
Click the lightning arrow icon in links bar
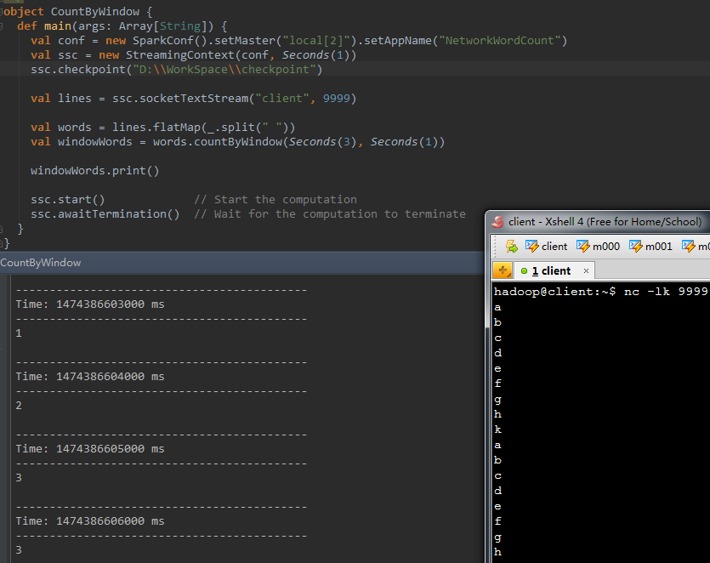[x=511, y=247]
